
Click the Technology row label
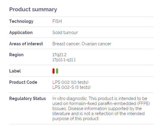pyautogui.click(x=21, y=21)
